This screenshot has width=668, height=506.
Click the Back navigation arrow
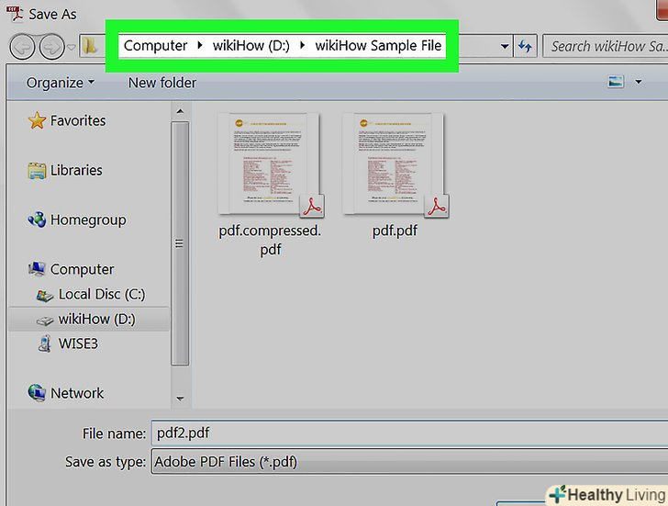click(x=22, y=47)
